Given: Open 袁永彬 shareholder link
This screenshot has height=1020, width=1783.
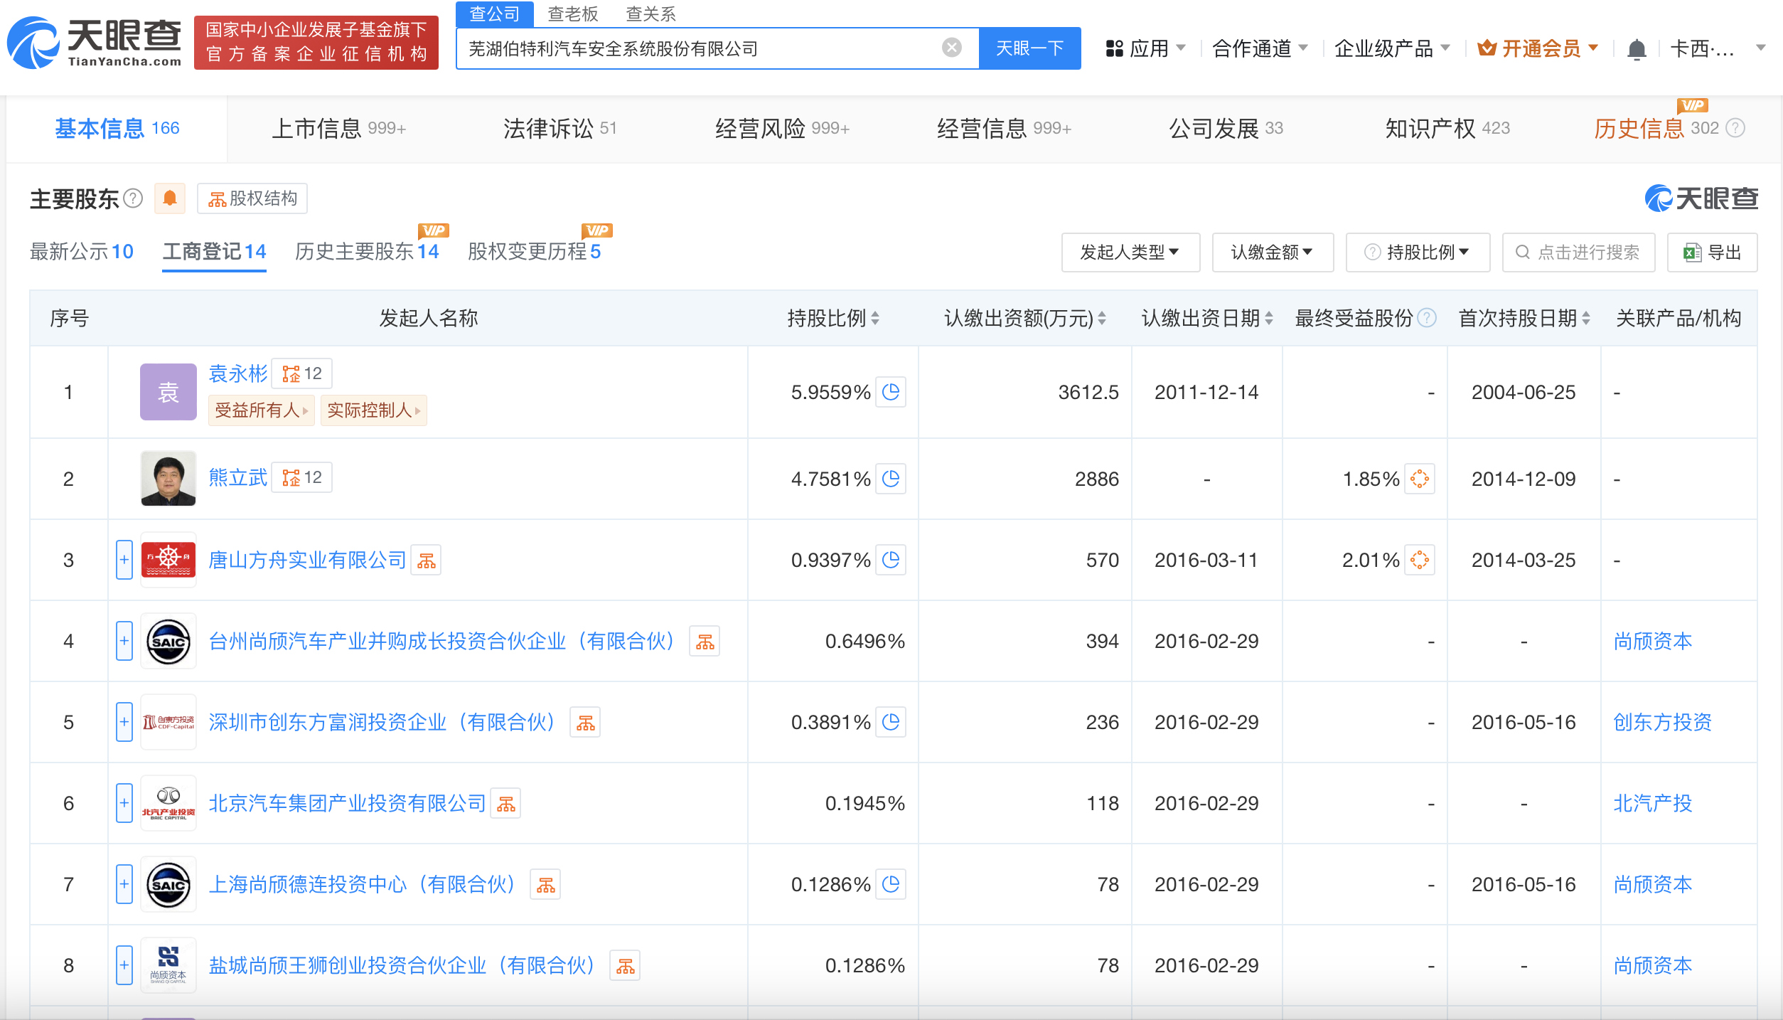Looking at the screenshot, I should pos(237,373).
